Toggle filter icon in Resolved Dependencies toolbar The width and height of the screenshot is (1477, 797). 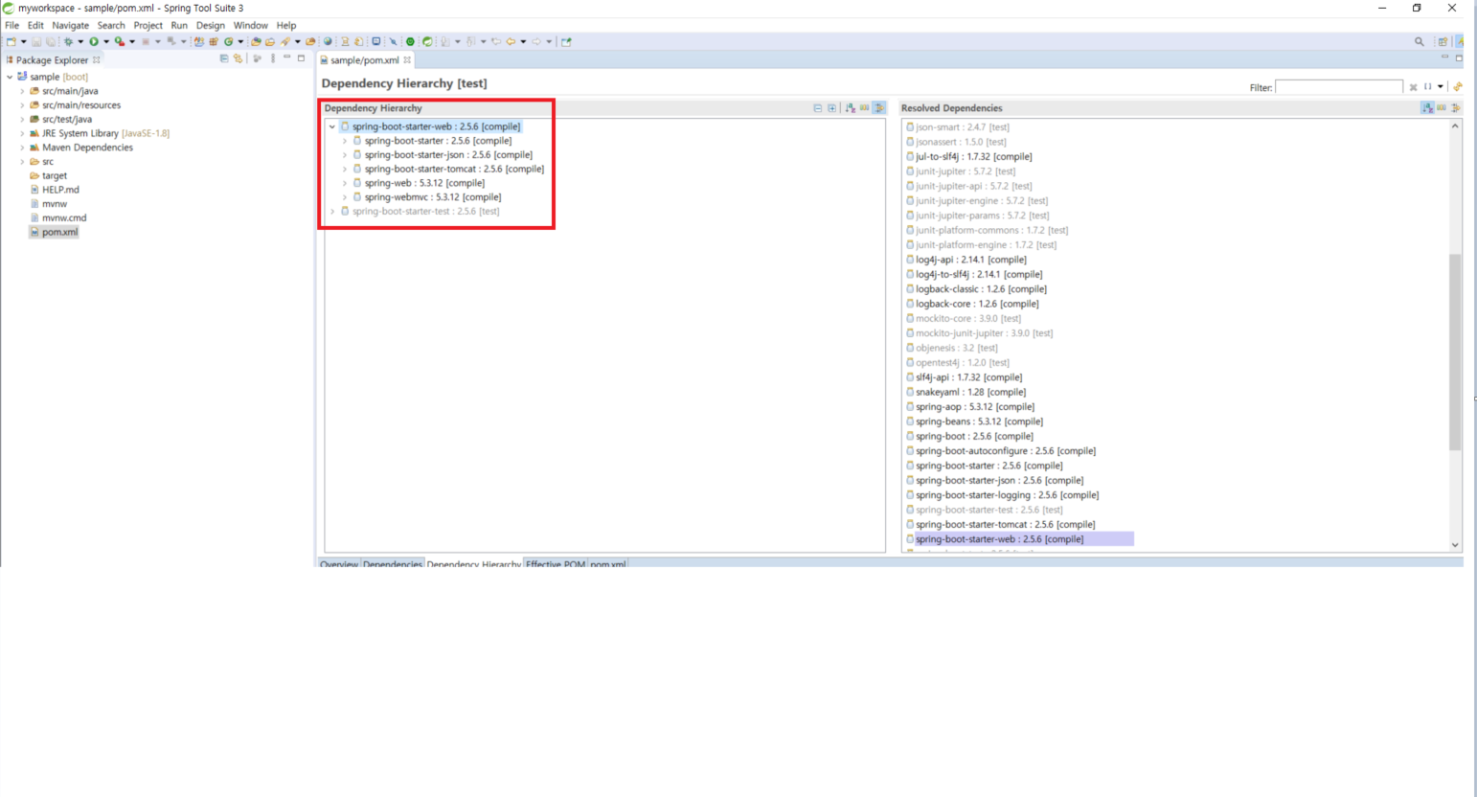(x=1456, y=108)
